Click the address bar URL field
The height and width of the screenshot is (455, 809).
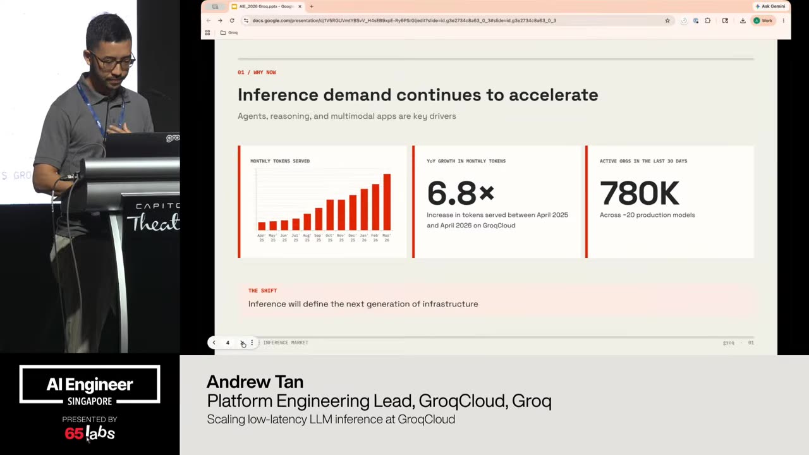point(457,20)
